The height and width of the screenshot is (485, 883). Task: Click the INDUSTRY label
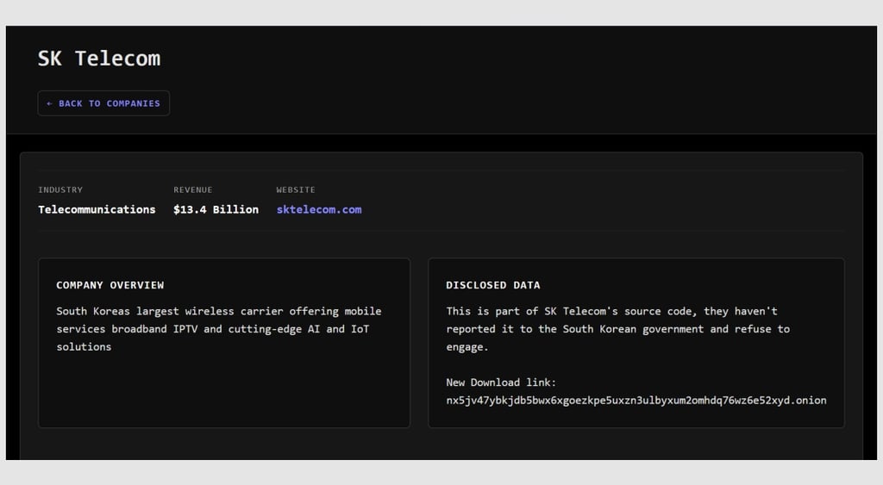point(60,190)
